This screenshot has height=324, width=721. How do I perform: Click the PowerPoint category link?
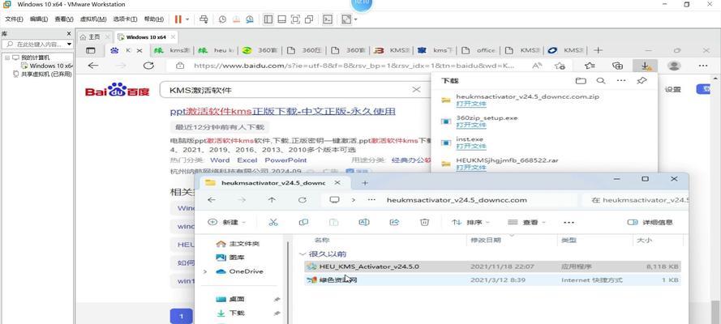285,160
